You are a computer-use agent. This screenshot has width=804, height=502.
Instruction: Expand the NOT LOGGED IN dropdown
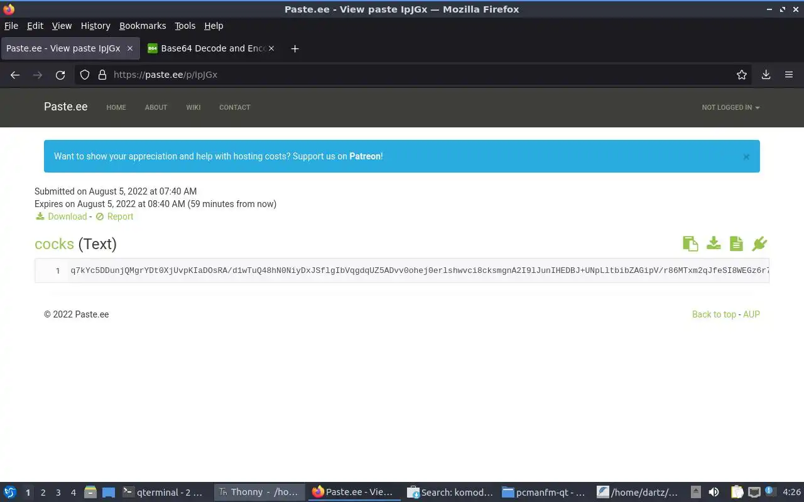click(731, 107)
